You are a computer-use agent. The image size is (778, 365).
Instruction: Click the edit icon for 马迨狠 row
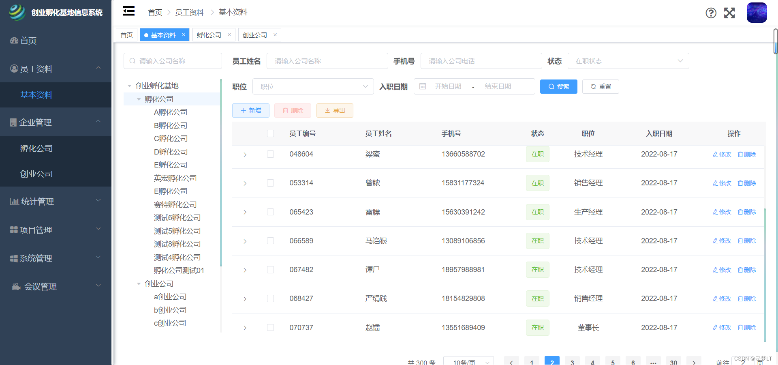[716, 241]
